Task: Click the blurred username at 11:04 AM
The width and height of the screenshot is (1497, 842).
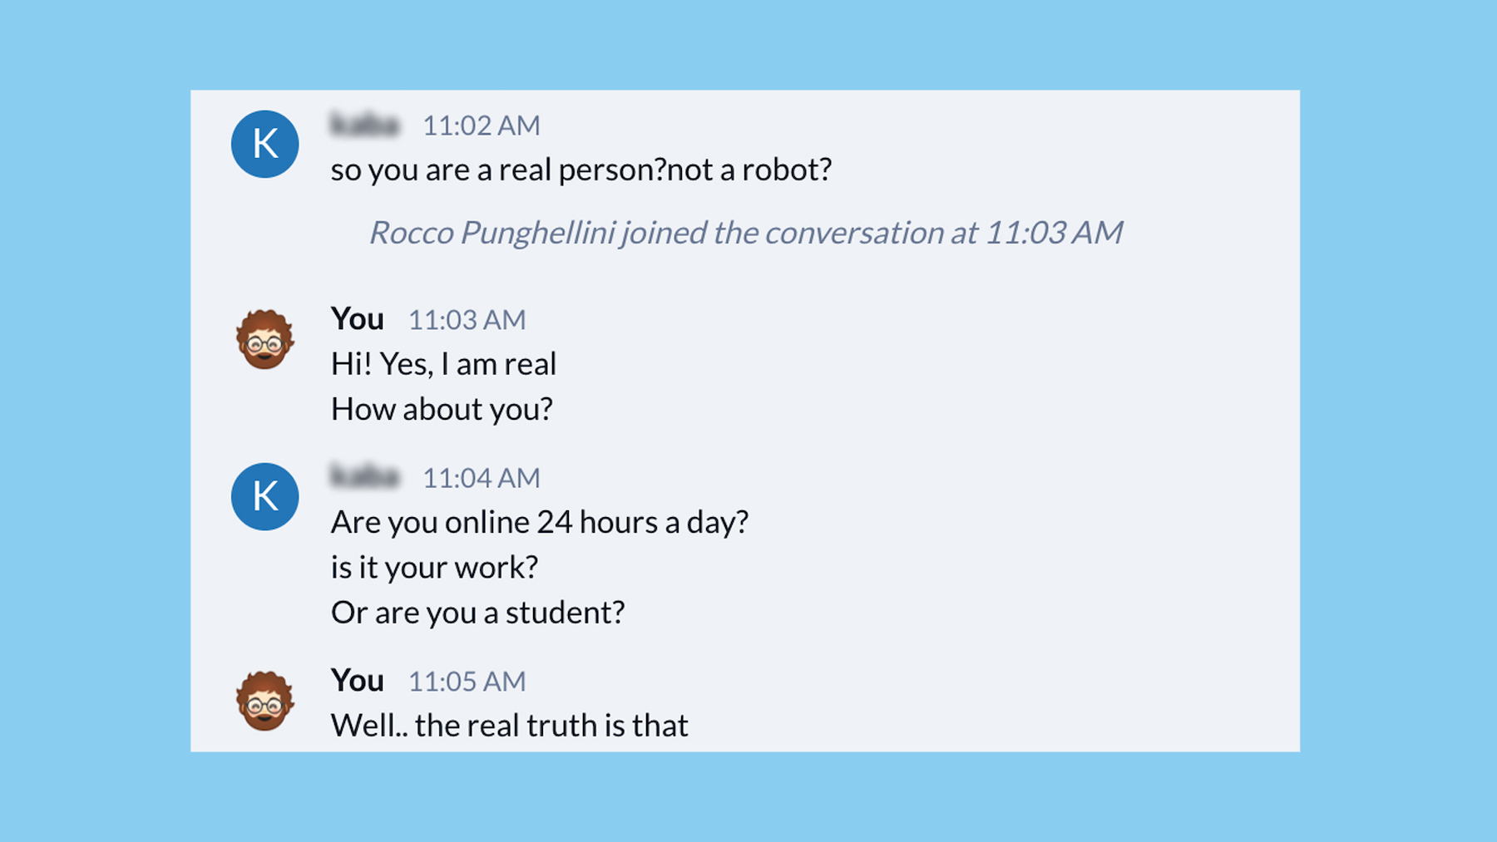Action: (x=365, y=477)
